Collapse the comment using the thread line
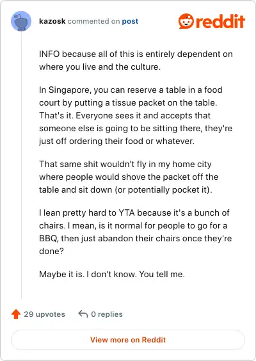 [21, 165]
